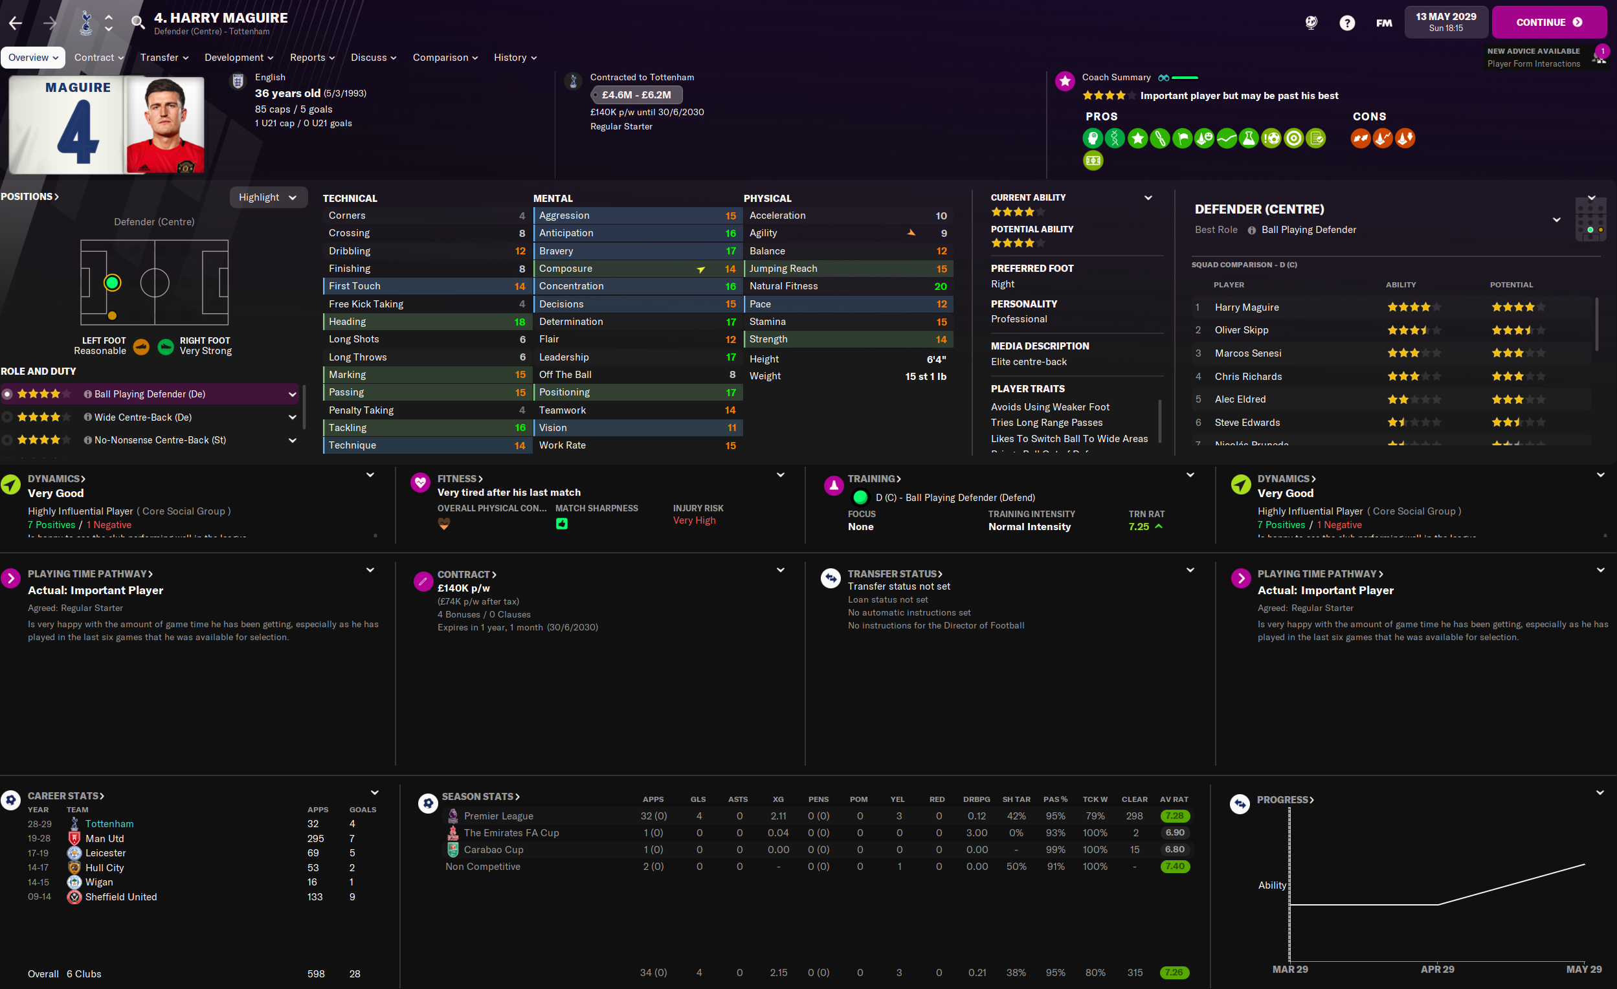Click the Fitness heart icon
Viewport: 1617px width, 989px height.
click(x=420, y=482)
